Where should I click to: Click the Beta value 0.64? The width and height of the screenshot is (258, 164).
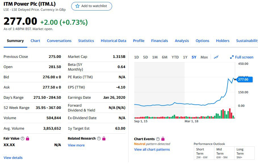121,67
